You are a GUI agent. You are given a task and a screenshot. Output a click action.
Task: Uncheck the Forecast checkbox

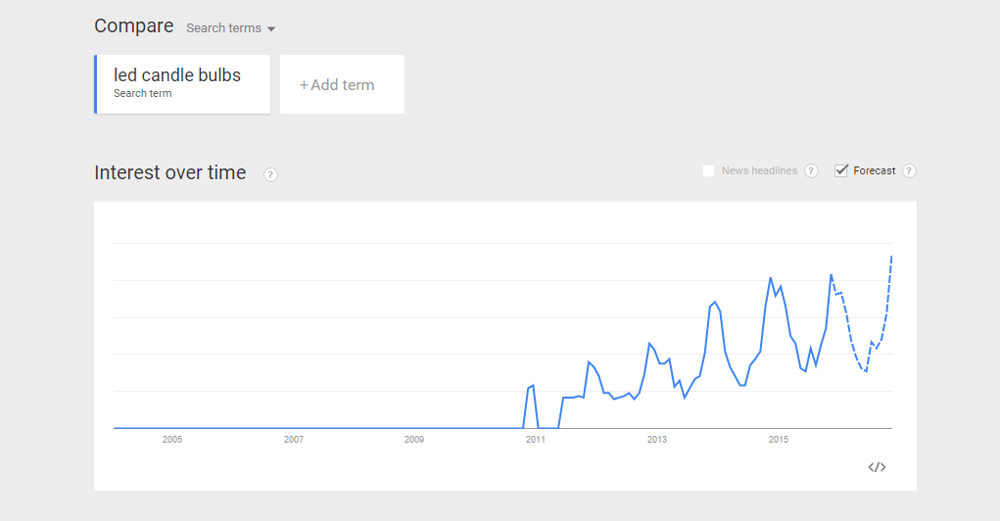coord(840,171)
